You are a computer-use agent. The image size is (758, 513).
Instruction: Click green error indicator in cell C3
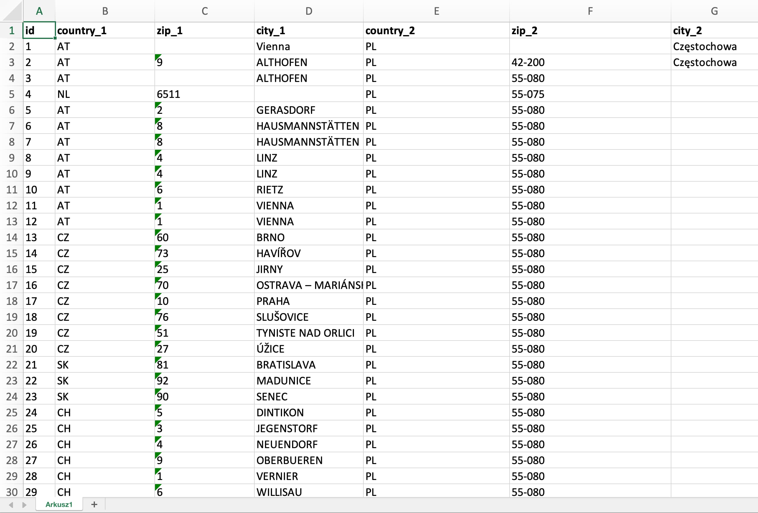pos(157,57)
